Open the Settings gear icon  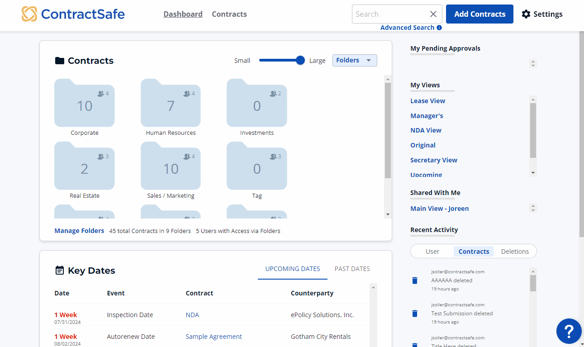click(526, 14)
